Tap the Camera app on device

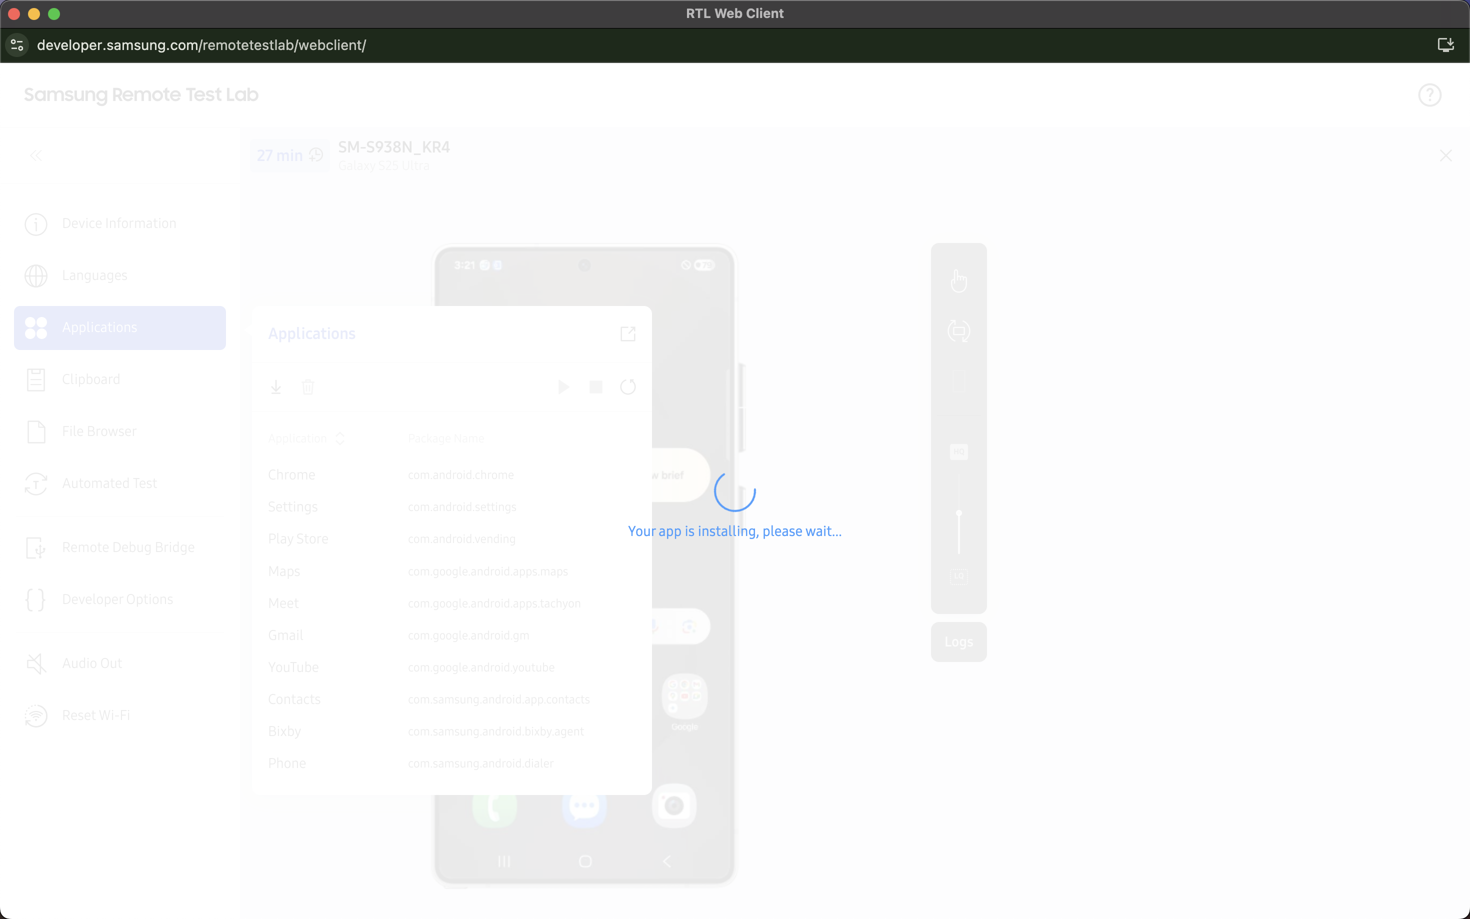coord(673,806)
